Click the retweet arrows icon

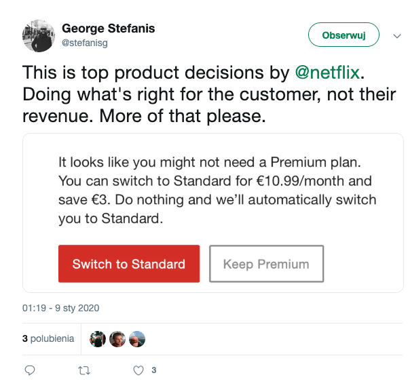click(x=84, y=370)
